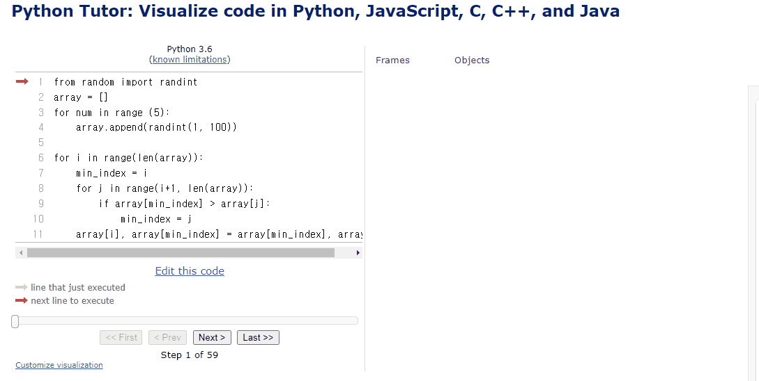Click the code pane scroll-right arrow
759x381 pixels.
pyautogui.click(x=358, y=252)
